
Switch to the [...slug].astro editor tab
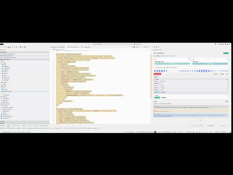86,47
